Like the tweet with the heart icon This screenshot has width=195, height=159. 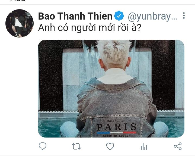click(x=110, y=146)
